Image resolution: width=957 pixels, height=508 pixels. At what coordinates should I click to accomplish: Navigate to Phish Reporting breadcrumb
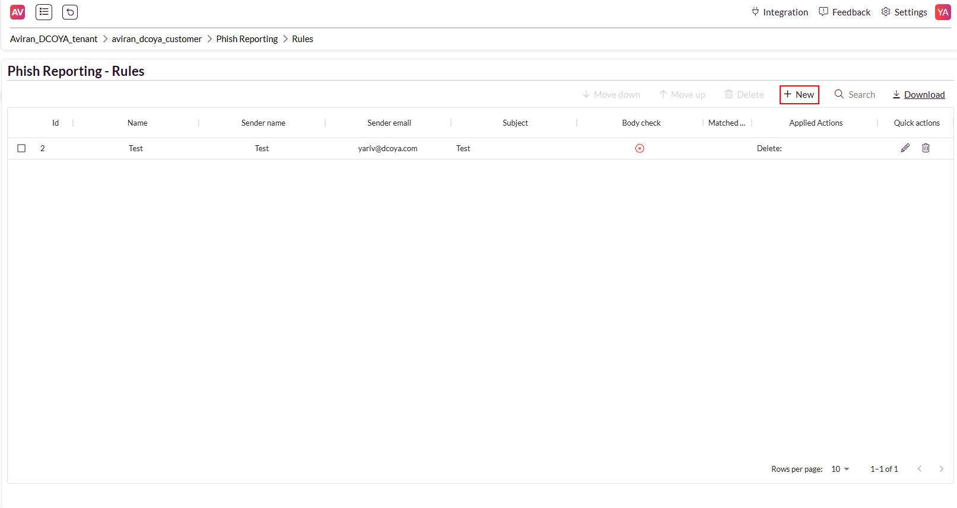[x=247, y=39]
